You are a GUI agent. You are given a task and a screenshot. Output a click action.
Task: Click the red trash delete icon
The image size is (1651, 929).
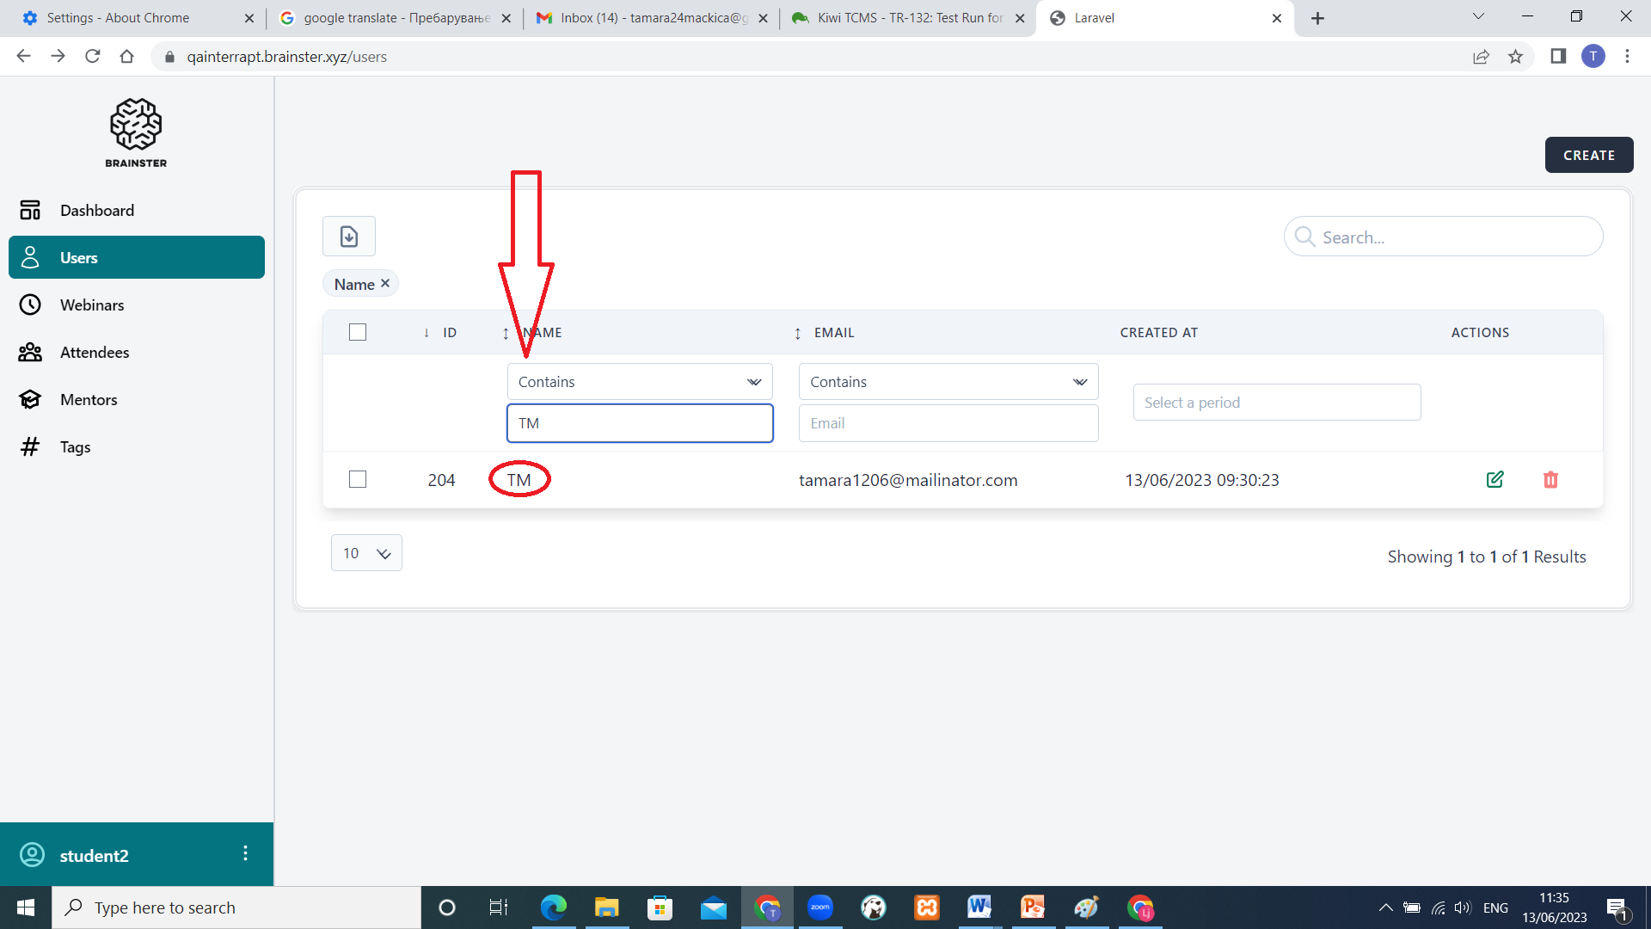1550,480
